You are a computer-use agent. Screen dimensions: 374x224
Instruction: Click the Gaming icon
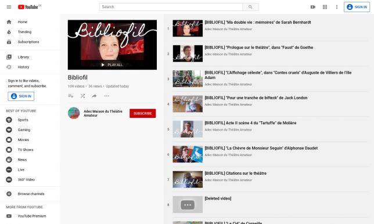[x=9, y=130]
